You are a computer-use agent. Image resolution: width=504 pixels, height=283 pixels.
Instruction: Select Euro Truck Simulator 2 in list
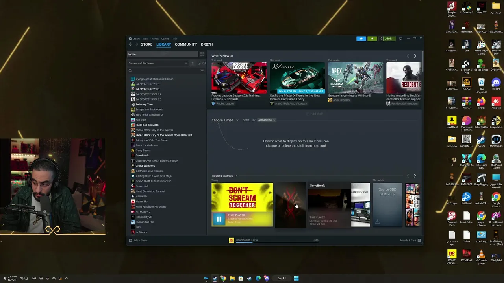click(x=149, y=115)
